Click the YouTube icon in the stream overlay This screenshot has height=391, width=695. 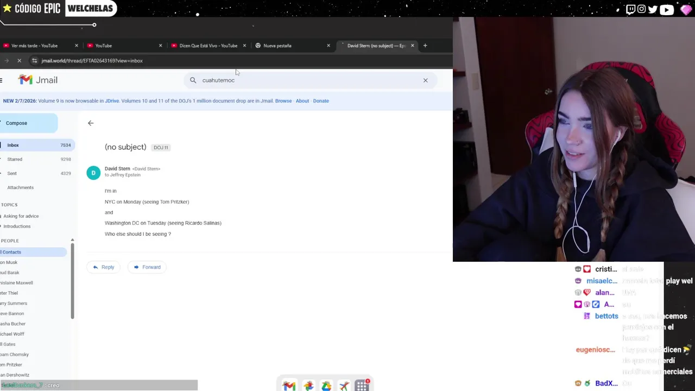[667, 9]
